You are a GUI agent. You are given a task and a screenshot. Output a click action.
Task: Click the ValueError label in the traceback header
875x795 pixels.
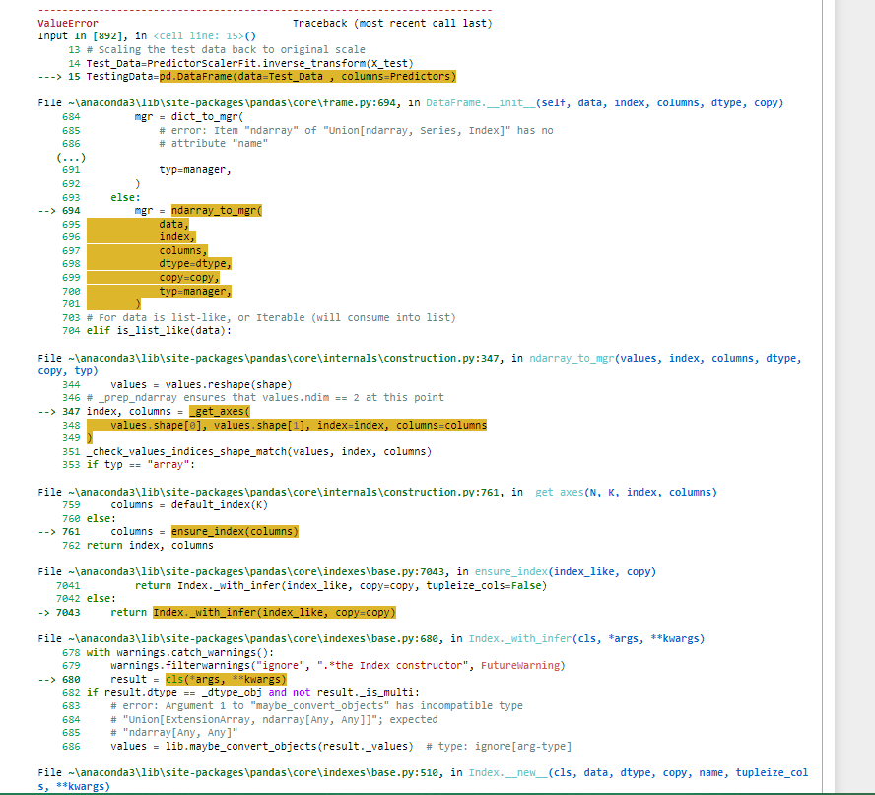(67, 23)
